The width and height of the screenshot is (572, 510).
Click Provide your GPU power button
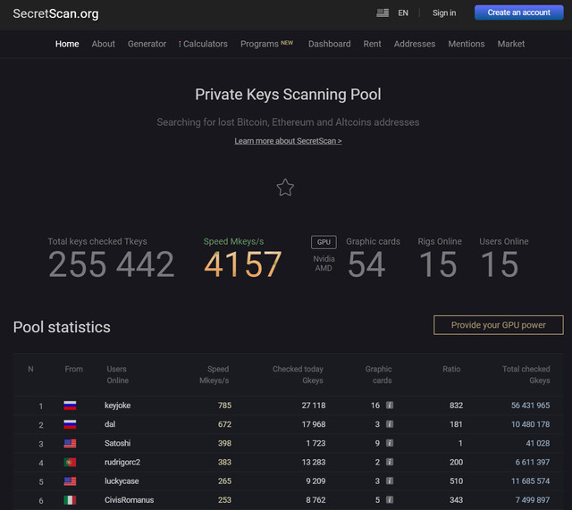[x=499, y=325]
